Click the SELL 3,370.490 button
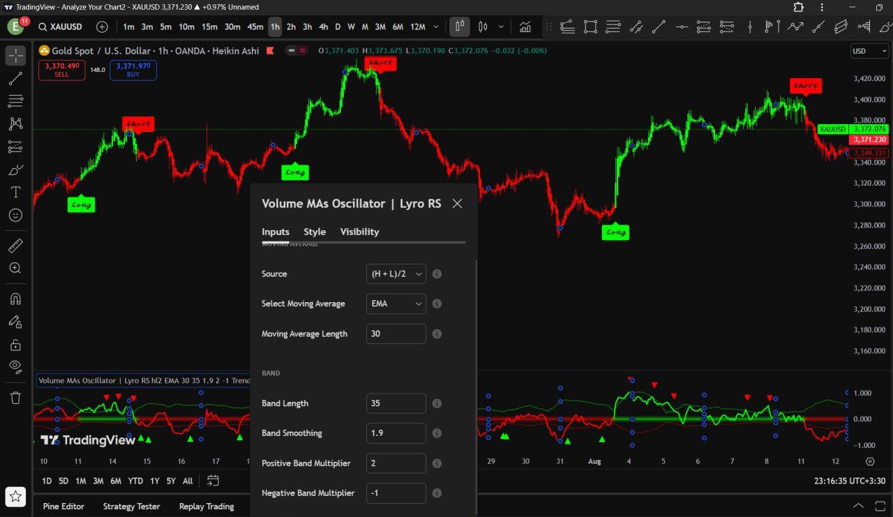Viewport: 893px width, 517px height. click(62, 70)
